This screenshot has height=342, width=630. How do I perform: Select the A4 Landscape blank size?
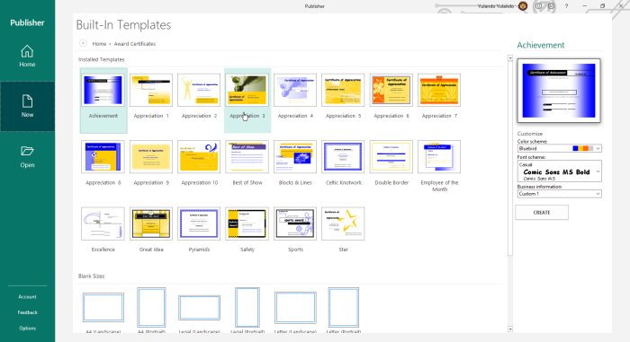(103, 308)
